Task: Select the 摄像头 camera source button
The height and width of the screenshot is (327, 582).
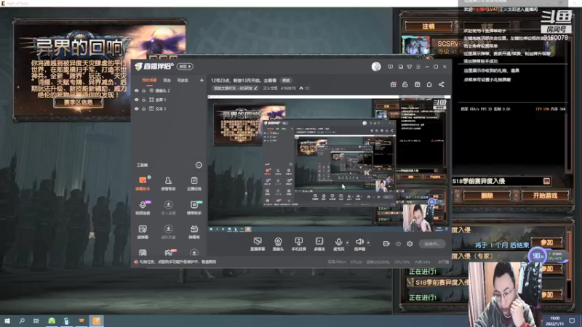Action: (x=278, y=244)
